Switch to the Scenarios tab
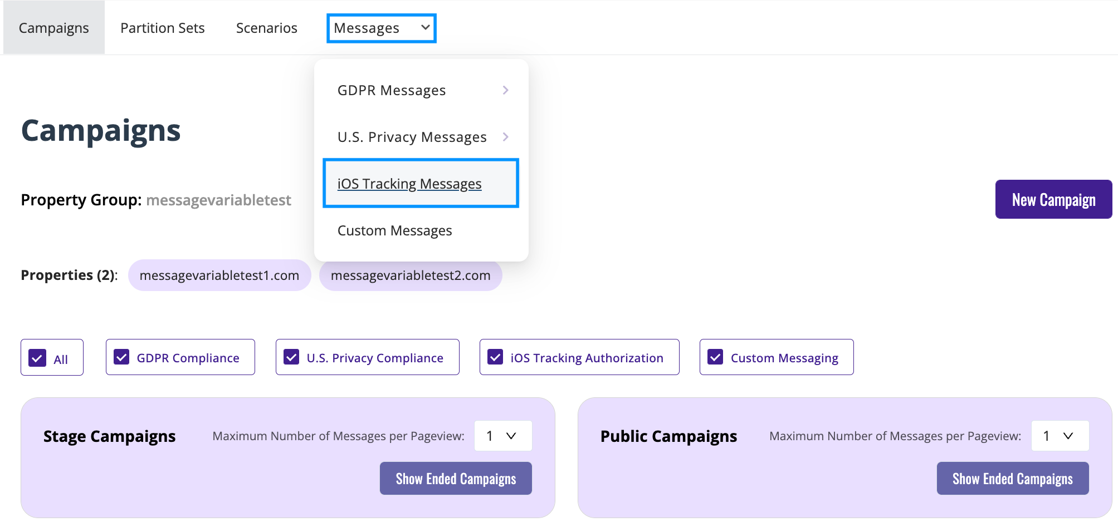This screenshot has width=1118, height=522. [266, 27]
